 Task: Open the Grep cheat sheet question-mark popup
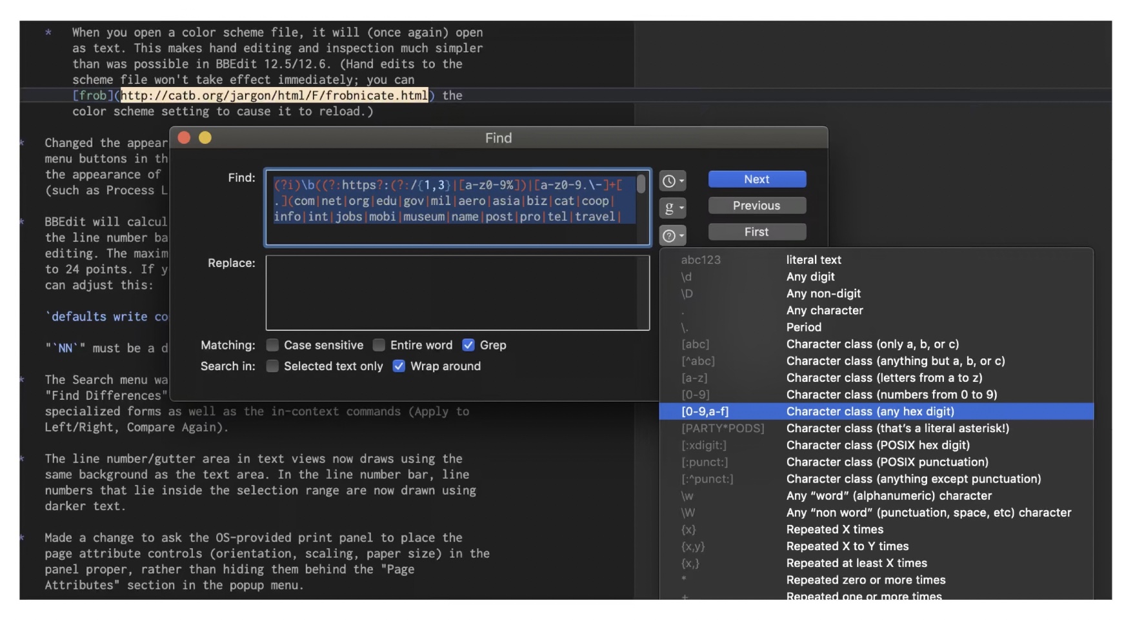[x=672, y=235]
